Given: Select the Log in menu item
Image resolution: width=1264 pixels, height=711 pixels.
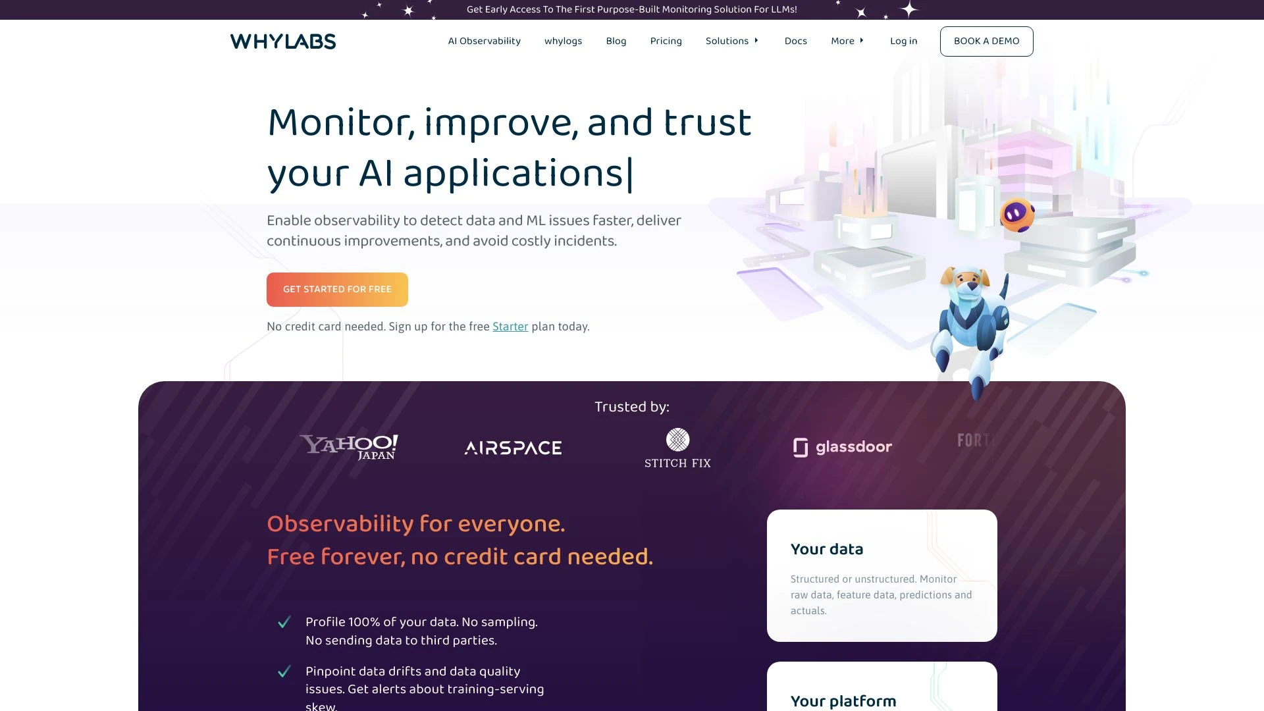Looking at the screenshot, I should 903,41.
